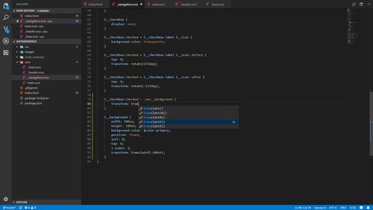Open the notifications bell
The width and height of the screenshot is (373, 210).
tap(368, 208)
